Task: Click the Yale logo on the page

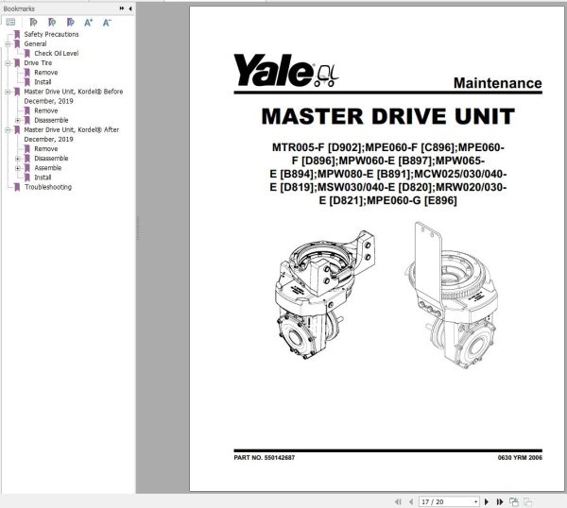Action: (285, 71)
